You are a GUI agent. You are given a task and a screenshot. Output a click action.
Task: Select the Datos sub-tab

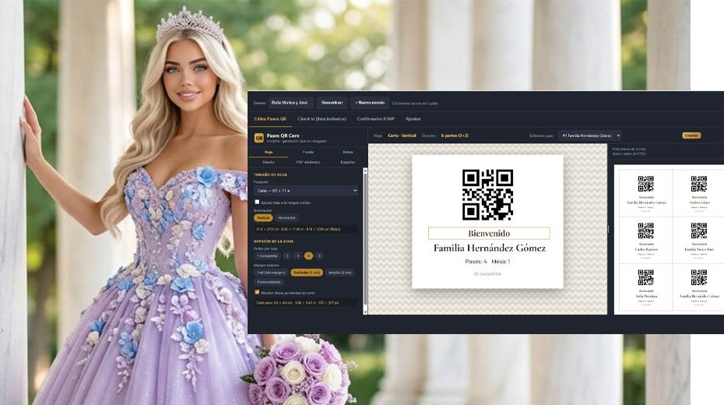[x=348, y=152]
